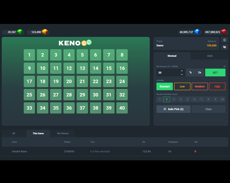Select High volatility option
230x183 pixels.
tap(217, 86)
